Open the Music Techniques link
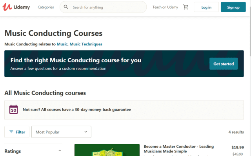Viewport: 251px width, 156px height. (86, 44)
